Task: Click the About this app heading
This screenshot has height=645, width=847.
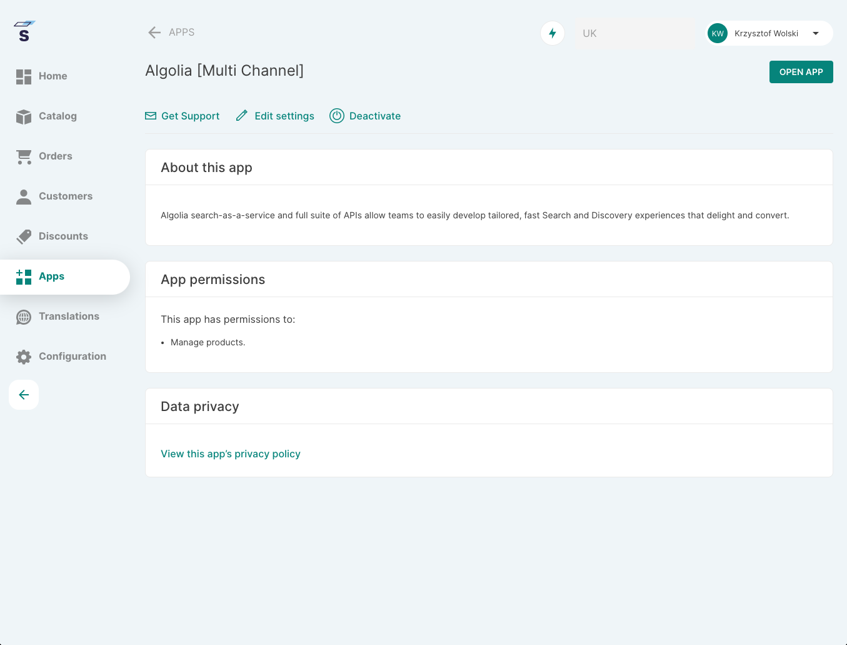Action: click(207, 168)
